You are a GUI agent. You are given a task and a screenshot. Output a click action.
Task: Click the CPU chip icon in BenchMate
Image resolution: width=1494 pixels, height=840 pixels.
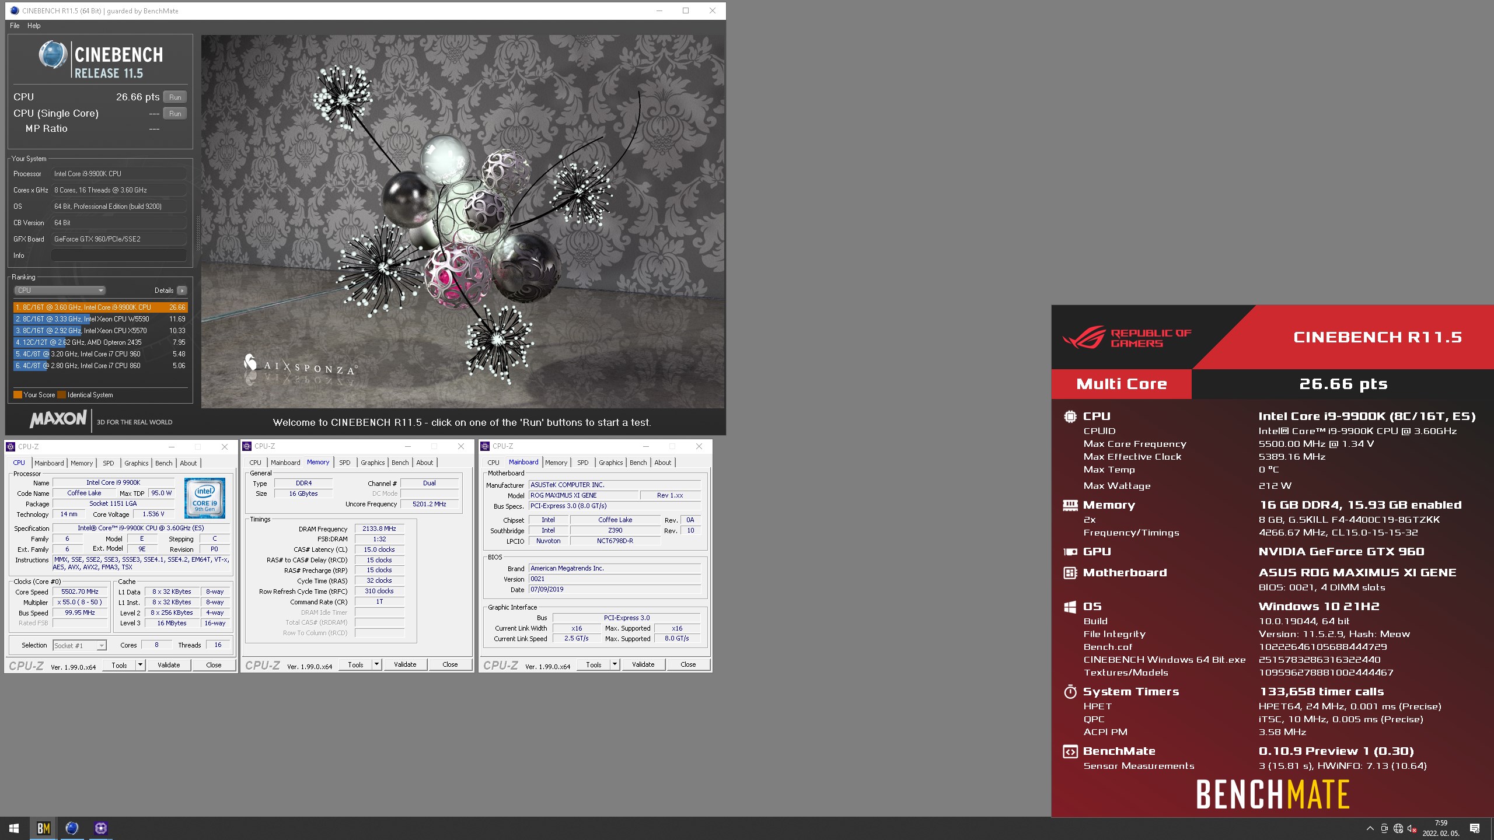point(1070,416)
